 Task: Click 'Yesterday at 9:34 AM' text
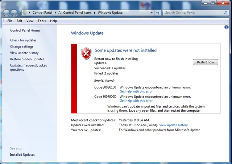pos(134,120)
